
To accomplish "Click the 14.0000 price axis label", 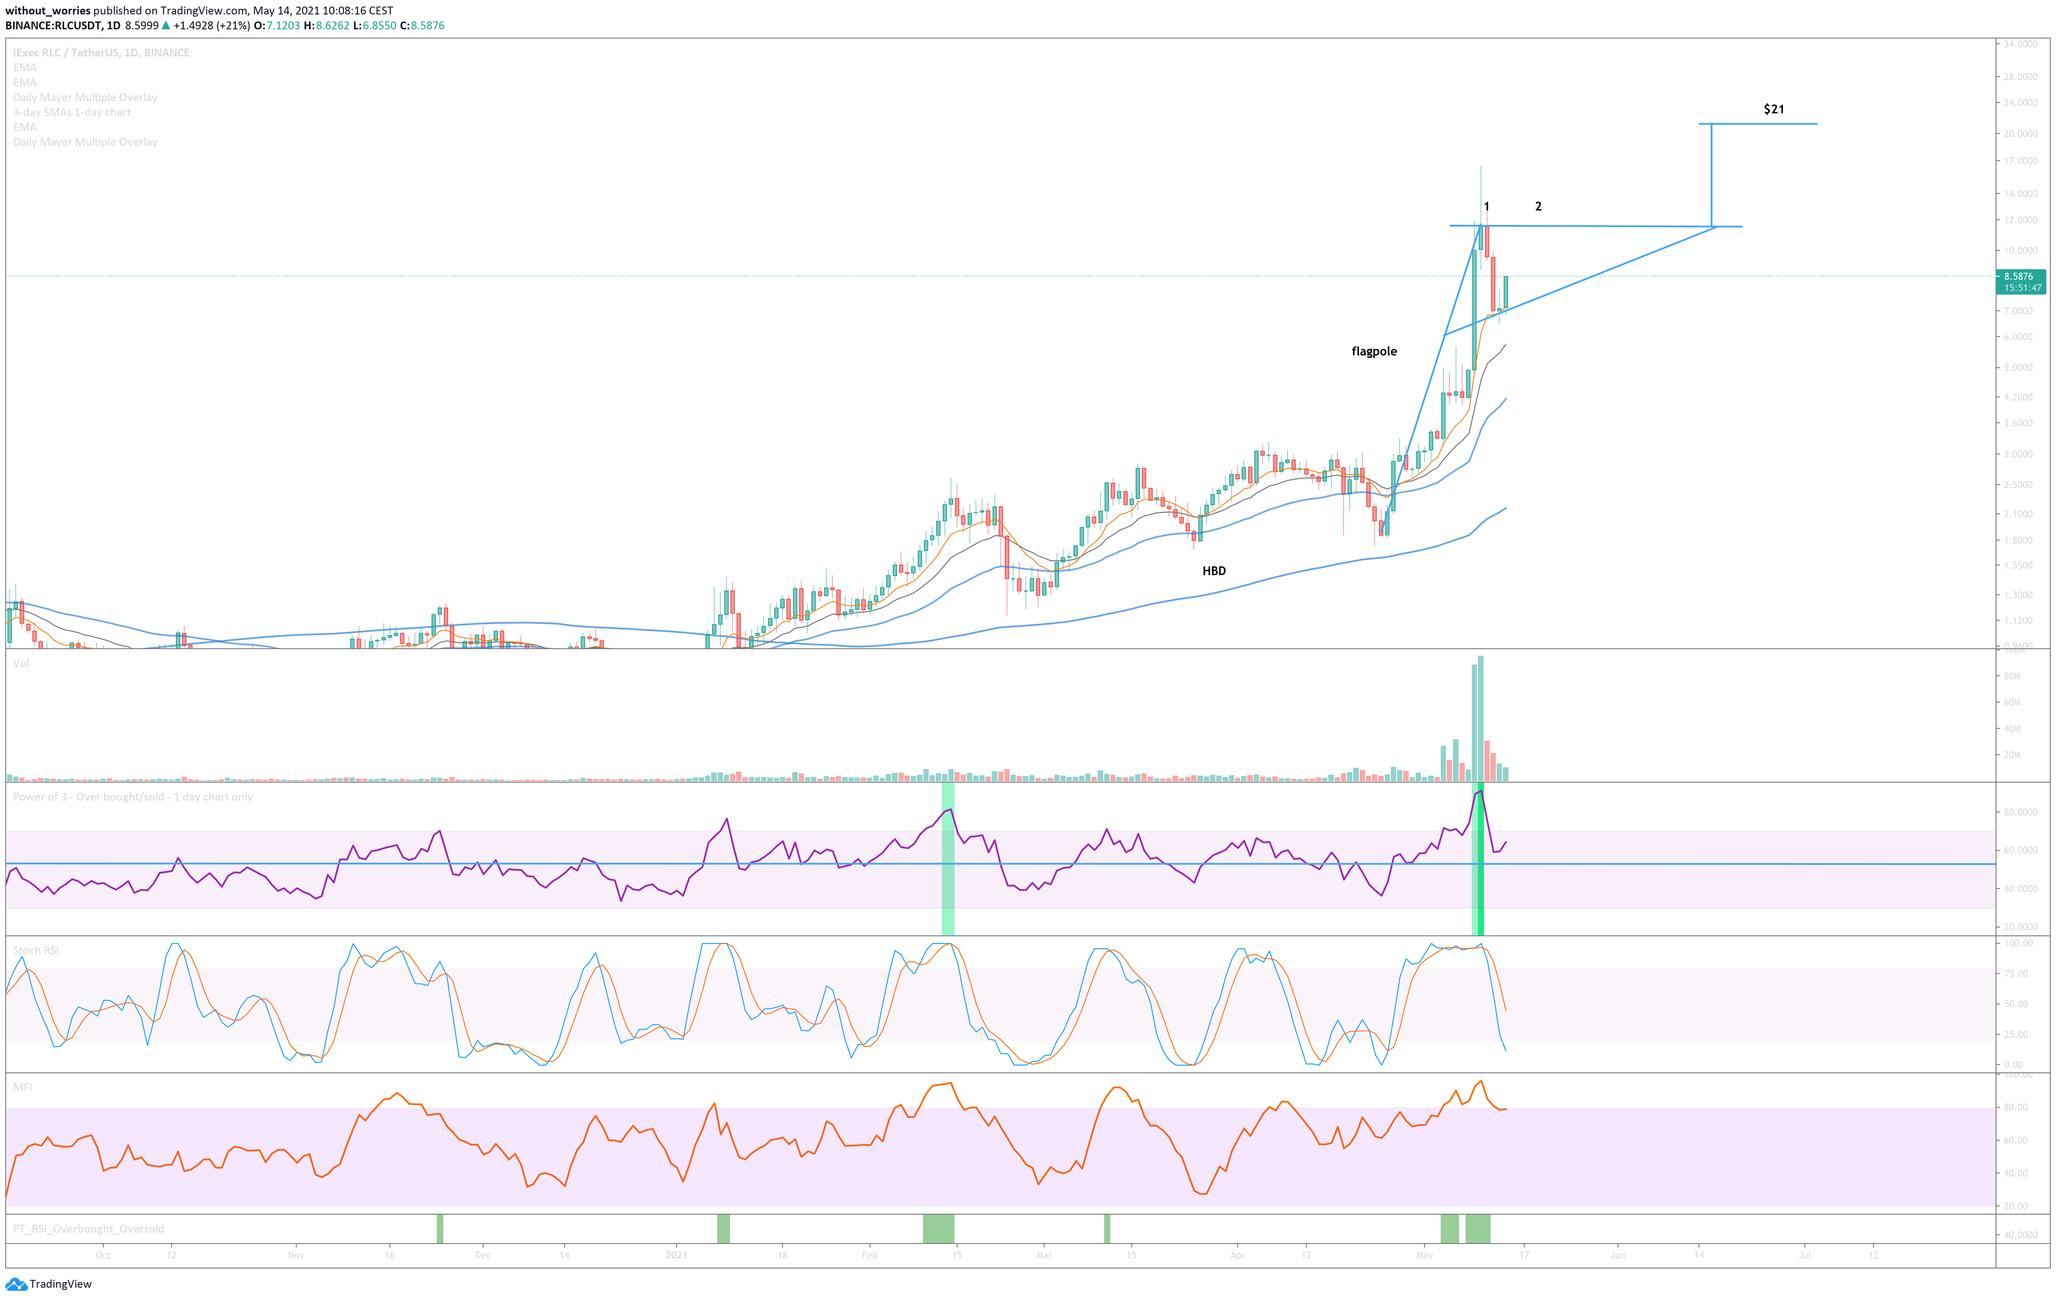I will click(x=2019, y=194).
